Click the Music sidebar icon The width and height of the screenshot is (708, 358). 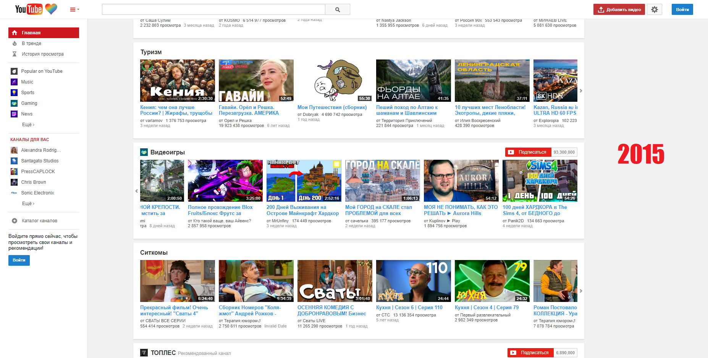[14, 82]
